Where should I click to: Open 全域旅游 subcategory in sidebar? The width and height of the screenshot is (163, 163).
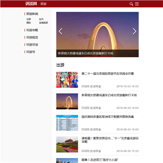click(x=43, y=23)
